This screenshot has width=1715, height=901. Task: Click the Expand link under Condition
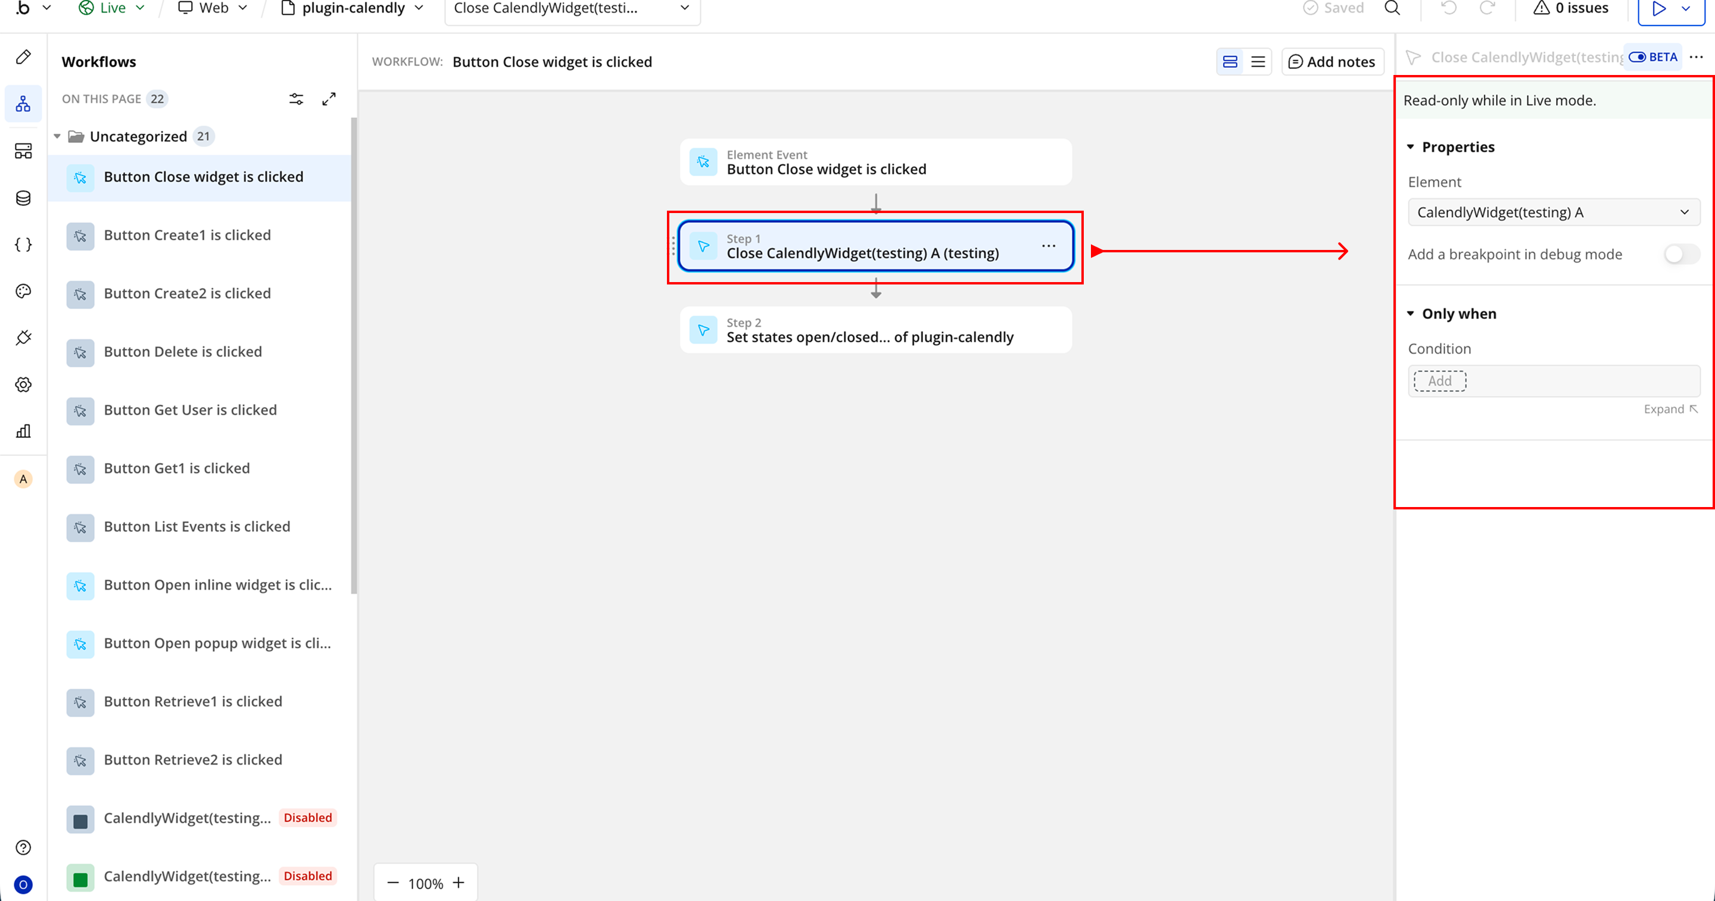1670,409
